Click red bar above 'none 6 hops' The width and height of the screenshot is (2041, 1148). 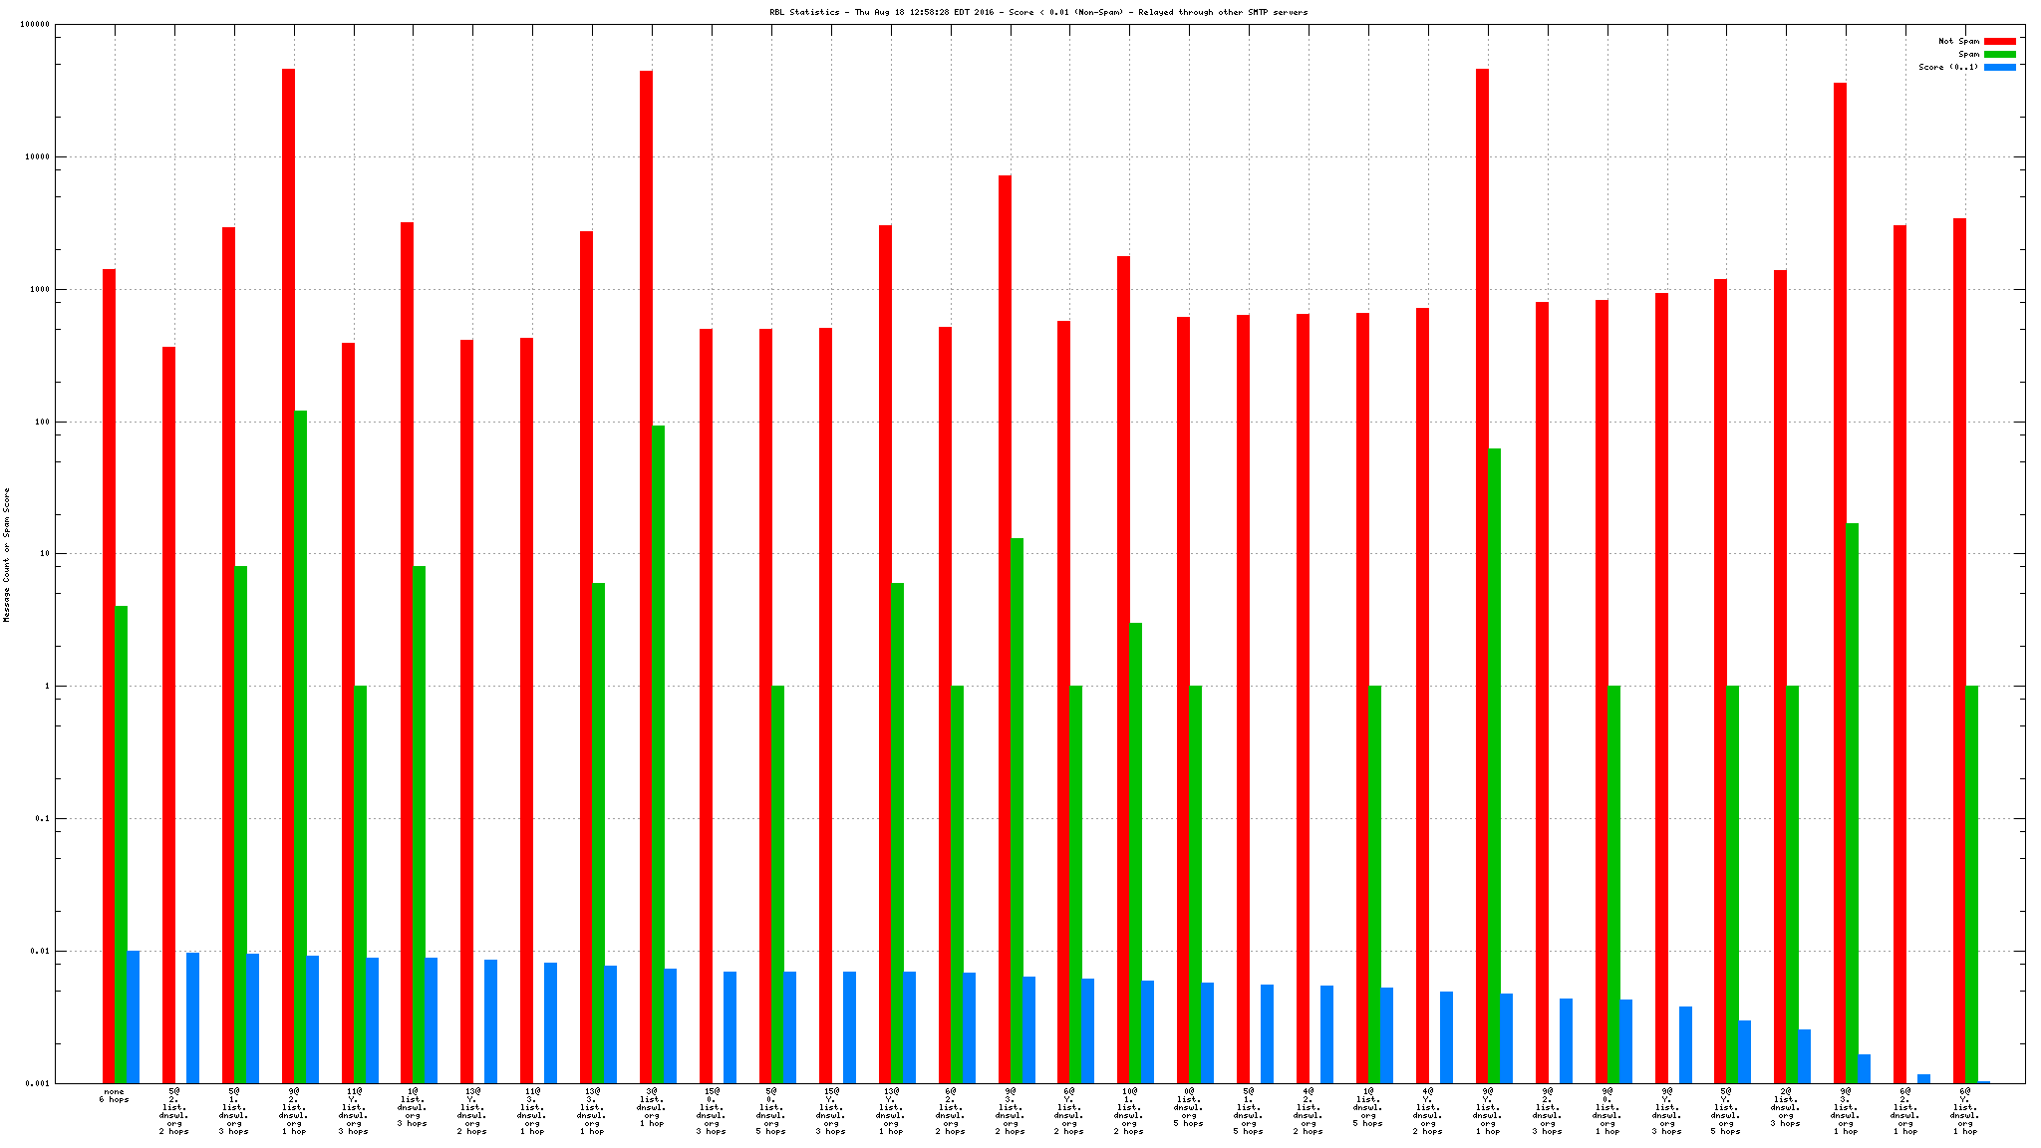[x=109, y=676]
